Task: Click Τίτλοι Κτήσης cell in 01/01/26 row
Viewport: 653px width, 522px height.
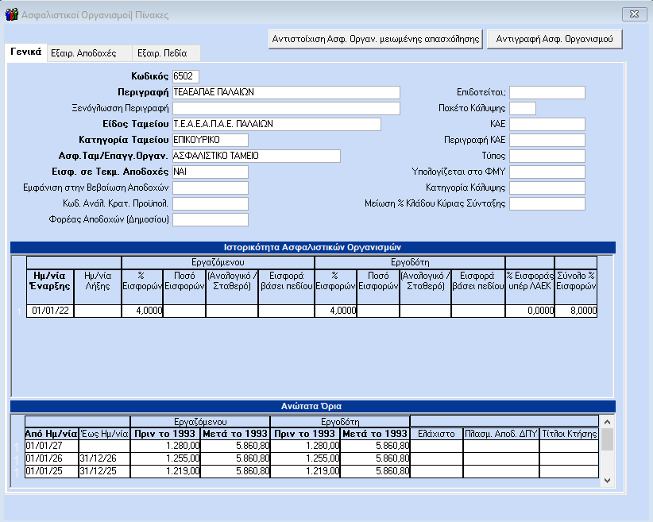Action: point(569,458)
